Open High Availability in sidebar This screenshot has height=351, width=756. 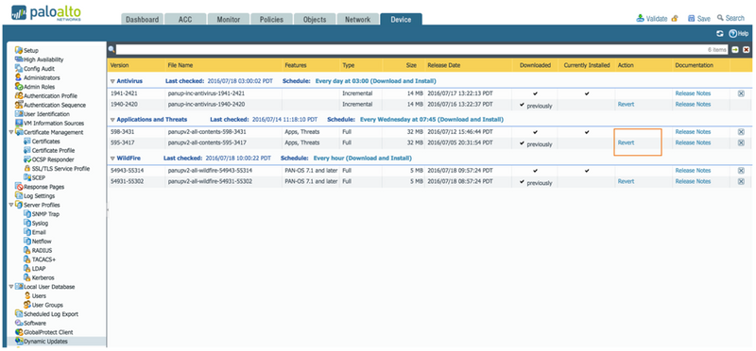43,59
